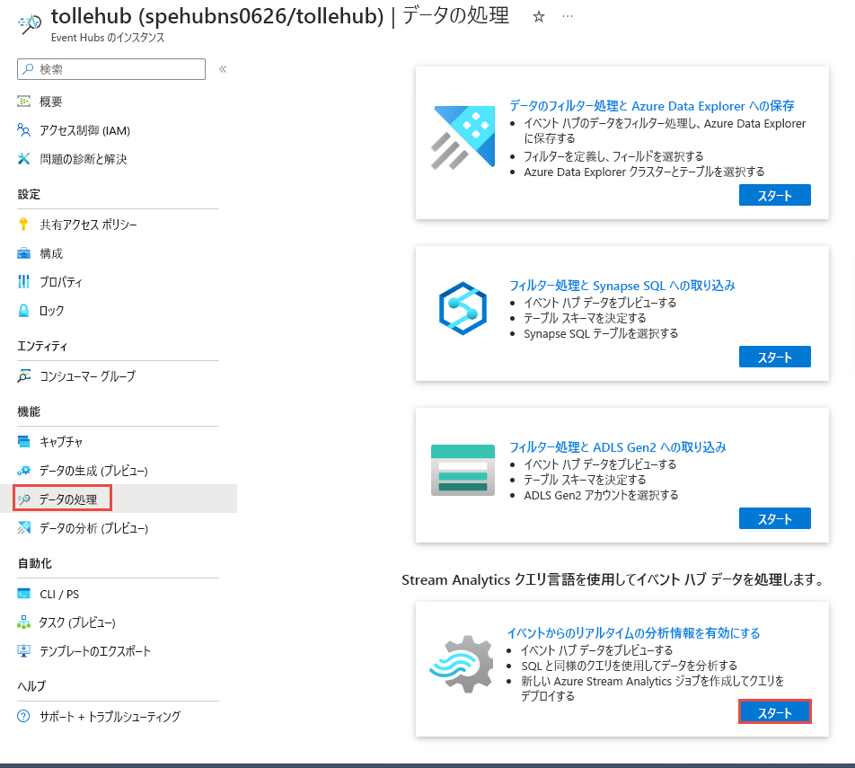Open 構成 menu item
This screenshot has height=768, width=855.
tap(51, 253)
